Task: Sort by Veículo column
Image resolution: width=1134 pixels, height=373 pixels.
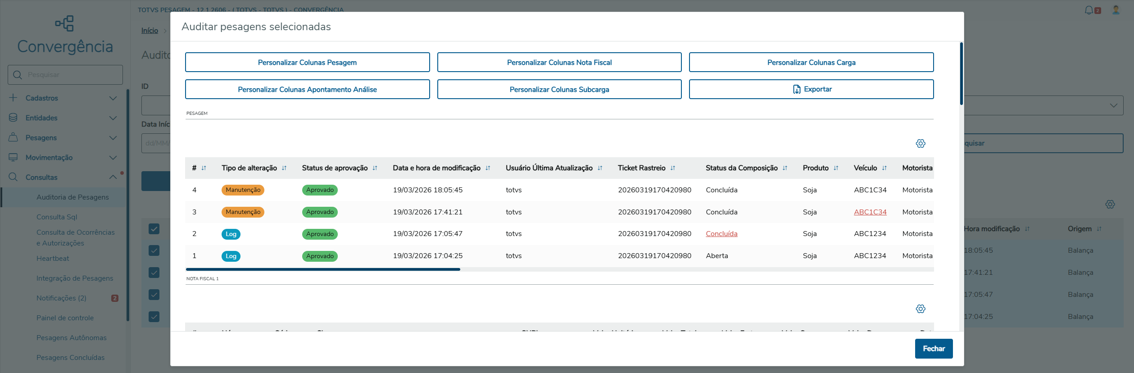Action: click(885, 168)
